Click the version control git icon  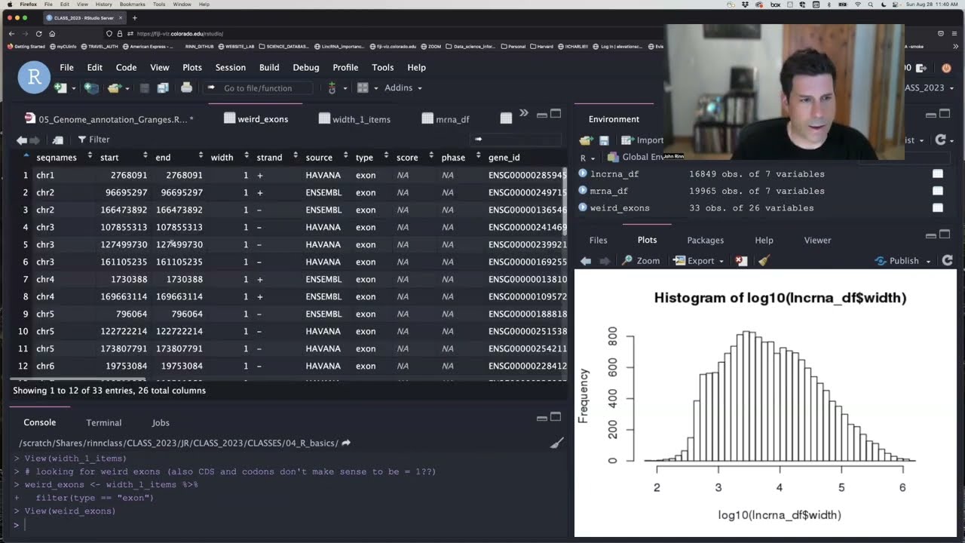pyautogui.click(x=331, y=88)
